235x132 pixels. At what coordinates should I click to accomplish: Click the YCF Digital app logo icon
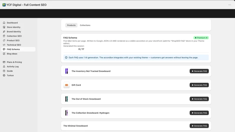click(x=4, y=5)
